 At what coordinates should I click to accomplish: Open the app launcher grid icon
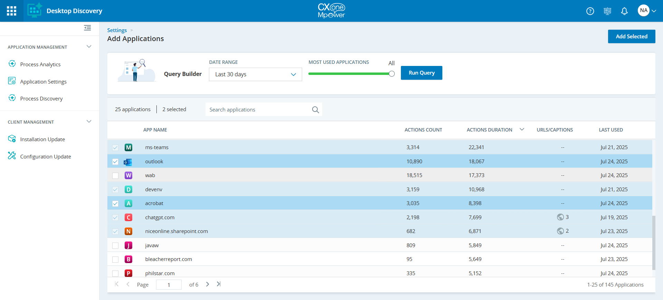[11, 11]
